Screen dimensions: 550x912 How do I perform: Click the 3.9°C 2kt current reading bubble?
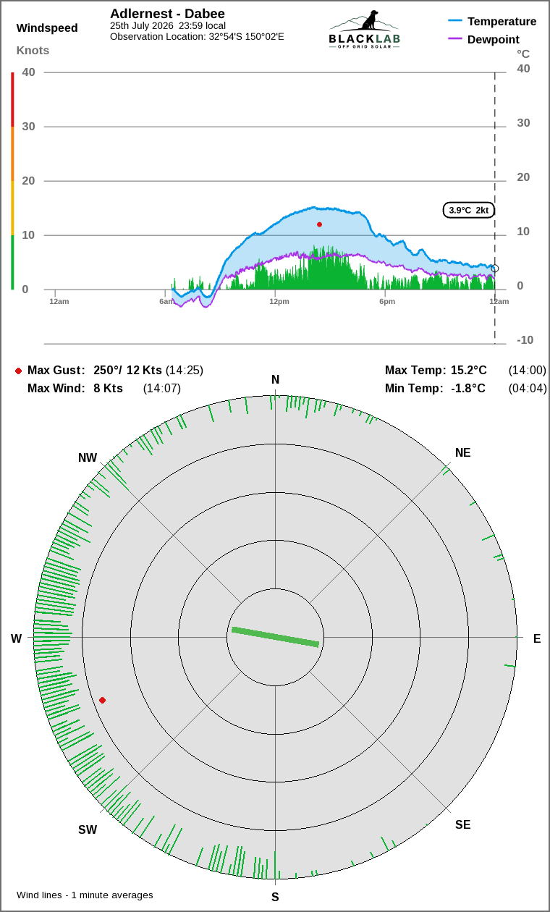469,210
